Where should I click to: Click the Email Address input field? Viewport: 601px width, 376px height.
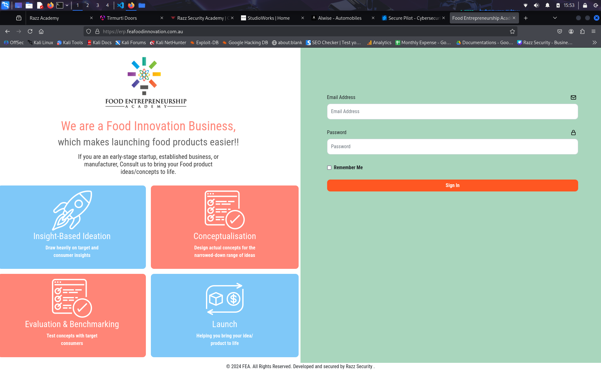[x=452, y=112]
